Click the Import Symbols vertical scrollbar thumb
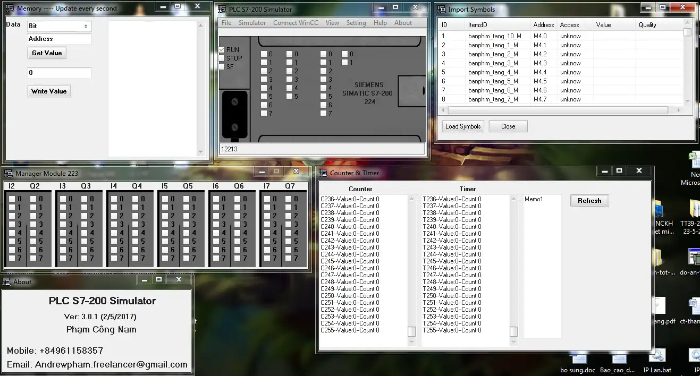 tap(687, 32)
